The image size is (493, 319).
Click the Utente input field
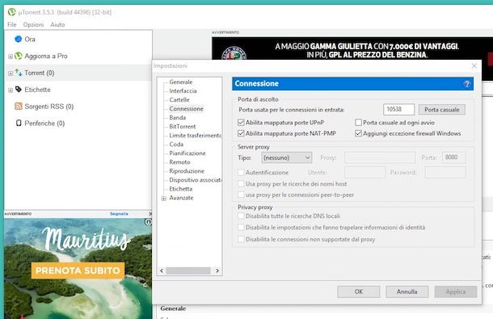[x=364, y=172]
